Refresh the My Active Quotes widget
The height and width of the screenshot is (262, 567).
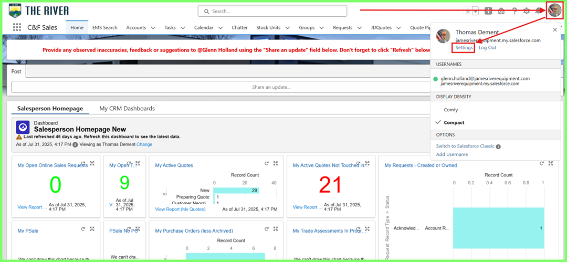pos(267,163)
